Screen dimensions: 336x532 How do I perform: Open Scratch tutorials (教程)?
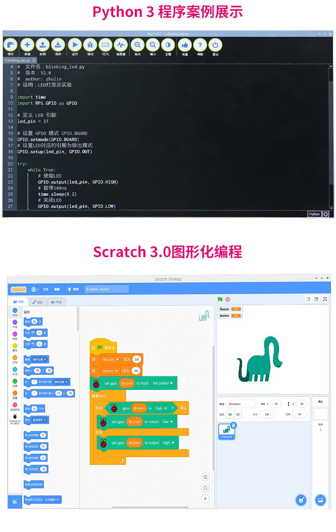tap(73, 289)
